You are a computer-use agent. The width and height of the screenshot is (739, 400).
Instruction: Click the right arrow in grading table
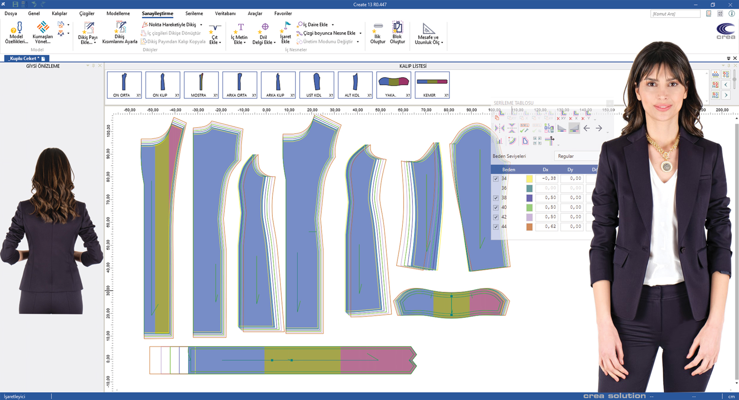(599, 129)
